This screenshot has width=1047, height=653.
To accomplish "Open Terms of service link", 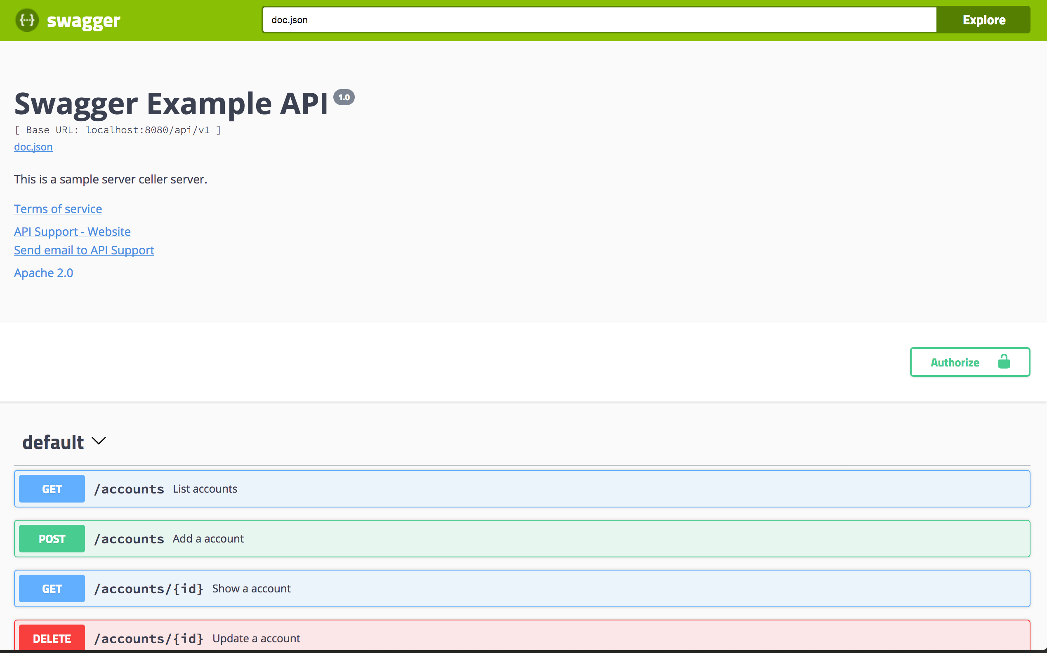I will [58, 209].
